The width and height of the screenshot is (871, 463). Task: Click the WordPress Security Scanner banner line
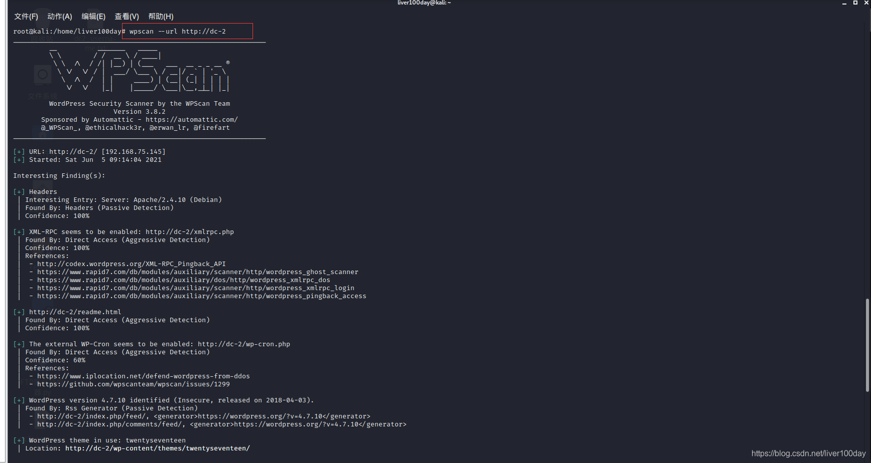(x=140, y=103)
